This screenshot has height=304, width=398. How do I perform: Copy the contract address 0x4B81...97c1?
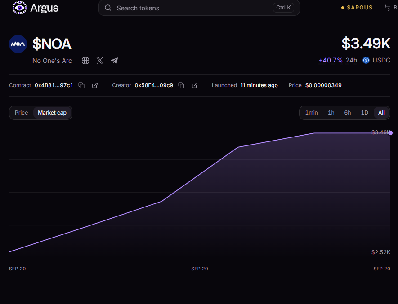click(x=81, y=85)
